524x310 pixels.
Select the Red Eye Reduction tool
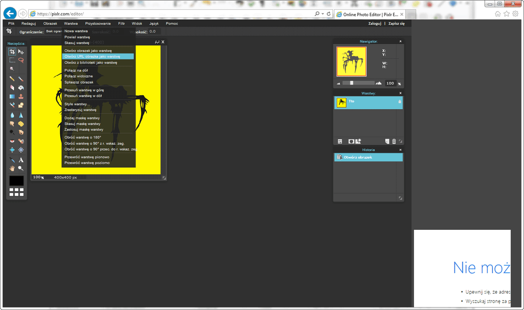pos(12,141)
